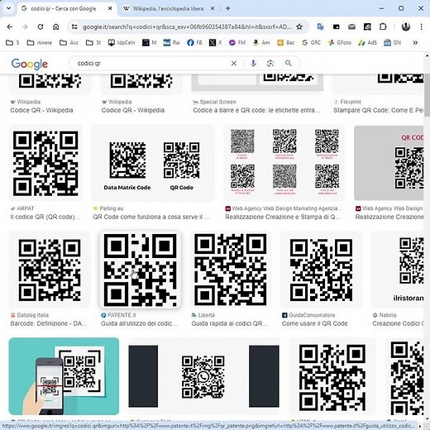
Task: Open the GRC Google bookmark
Action: pos(311,43)
